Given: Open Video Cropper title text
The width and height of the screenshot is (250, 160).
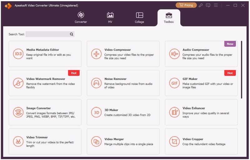Looking at the screenshot, I should (x=193, y=139).
